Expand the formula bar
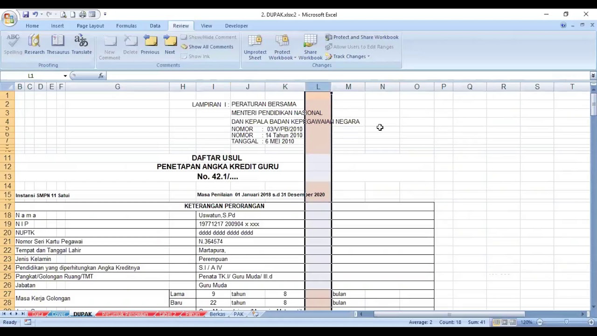597x336 pixels. click(x=593, y=76)
